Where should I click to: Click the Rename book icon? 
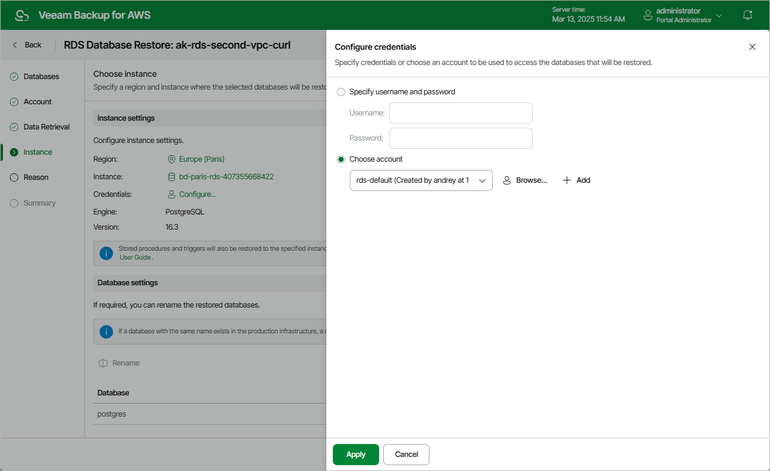pos(103,363)
